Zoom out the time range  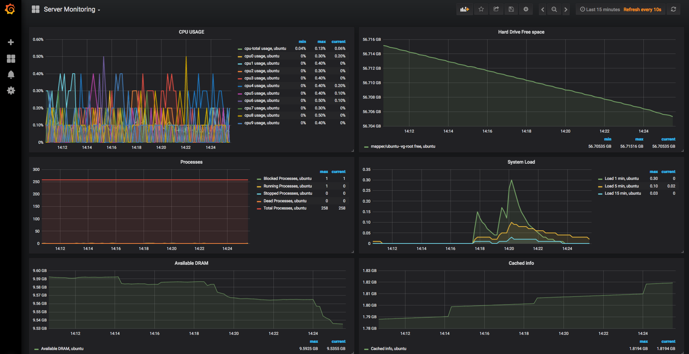tap(554, 9)
